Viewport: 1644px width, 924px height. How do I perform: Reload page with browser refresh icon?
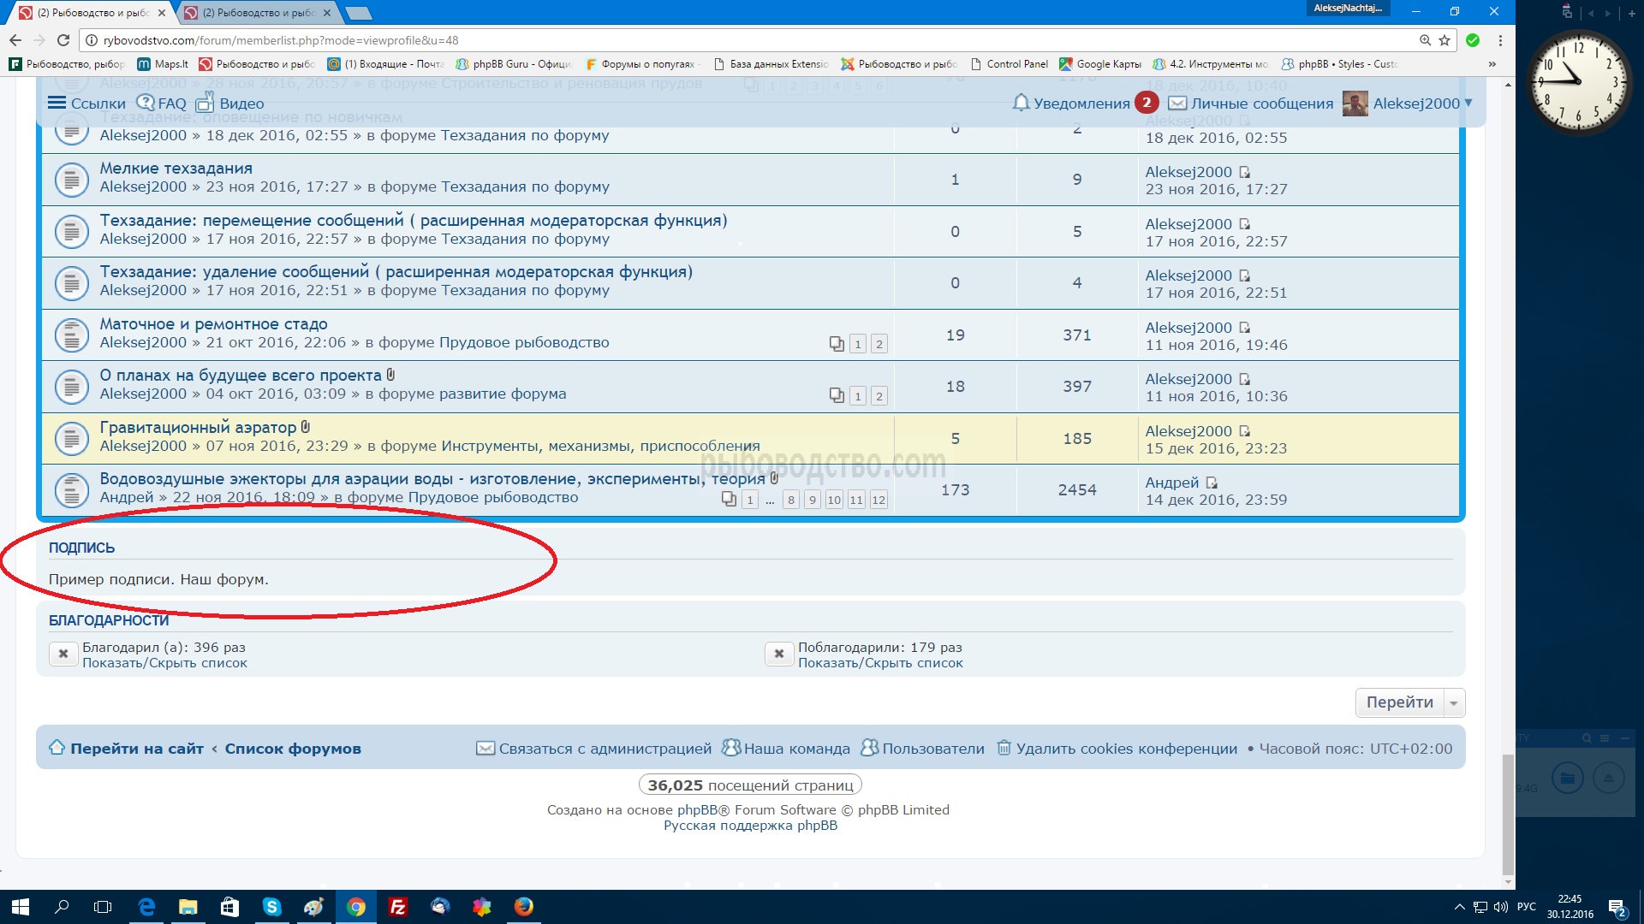point(63,40)
